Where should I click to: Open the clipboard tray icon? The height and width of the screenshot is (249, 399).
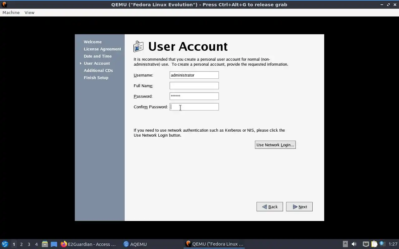point(374,244)
